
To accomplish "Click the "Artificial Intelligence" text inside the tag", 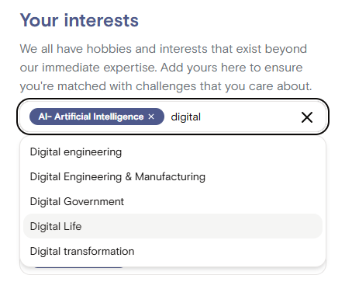I will (x=99, y=117).
